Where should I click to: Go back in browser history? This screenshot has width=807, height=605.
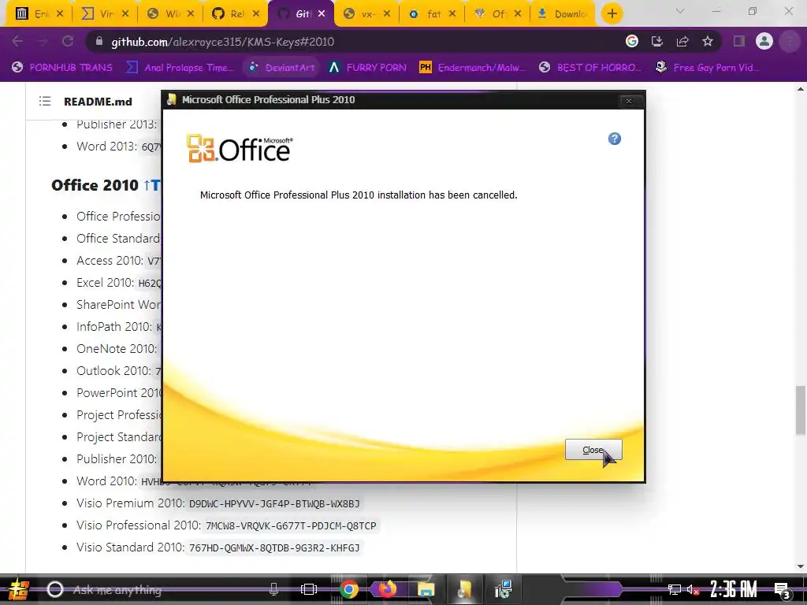[x=17, y=42]
